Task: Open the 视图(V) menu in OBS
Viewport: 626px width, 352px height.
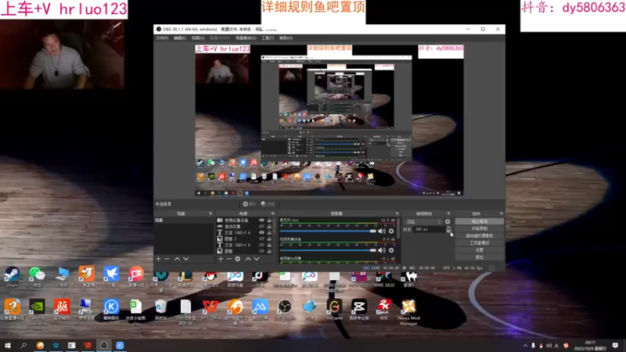Action: click(198, 38)
